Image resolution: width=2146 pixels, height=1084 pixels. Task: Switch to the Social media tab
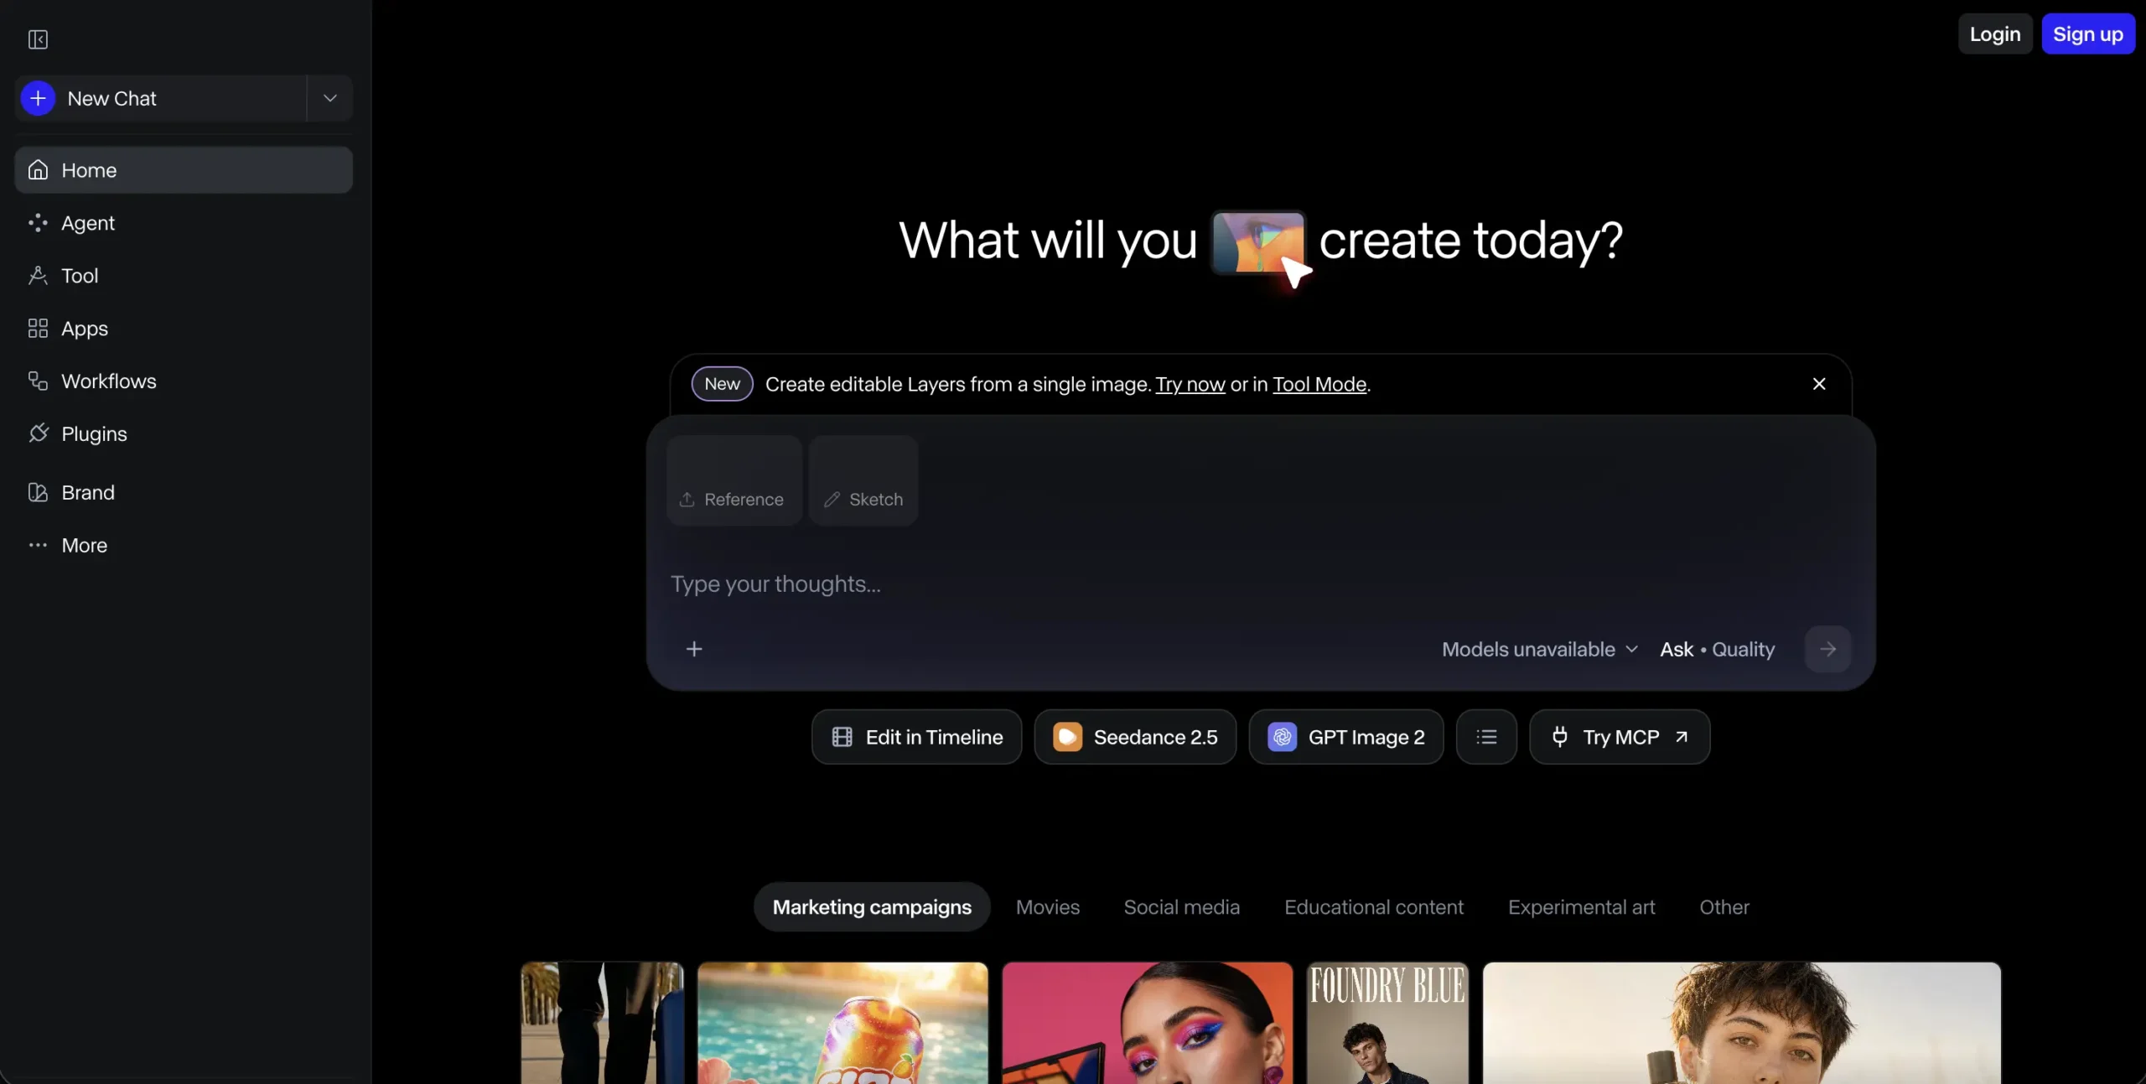coord(1182,908)
